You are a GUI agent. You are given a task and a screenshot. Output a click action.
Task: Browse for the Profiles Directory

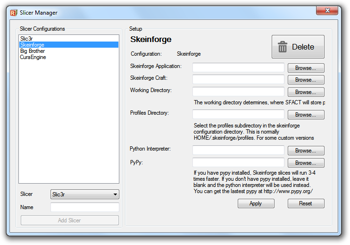[x=306, y=115]
